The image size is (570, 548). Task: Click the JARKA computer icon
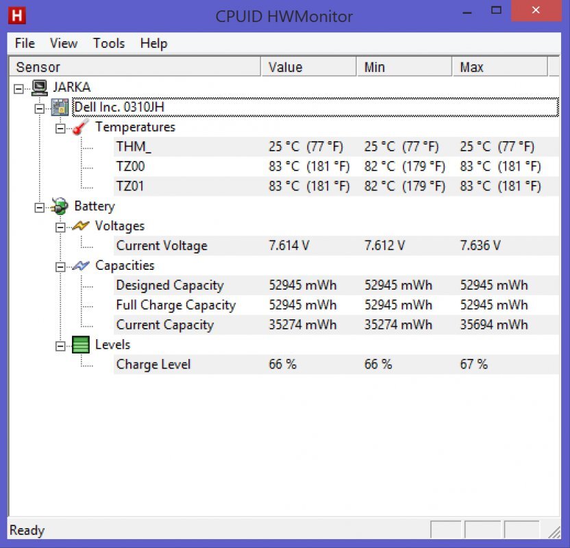39,87
